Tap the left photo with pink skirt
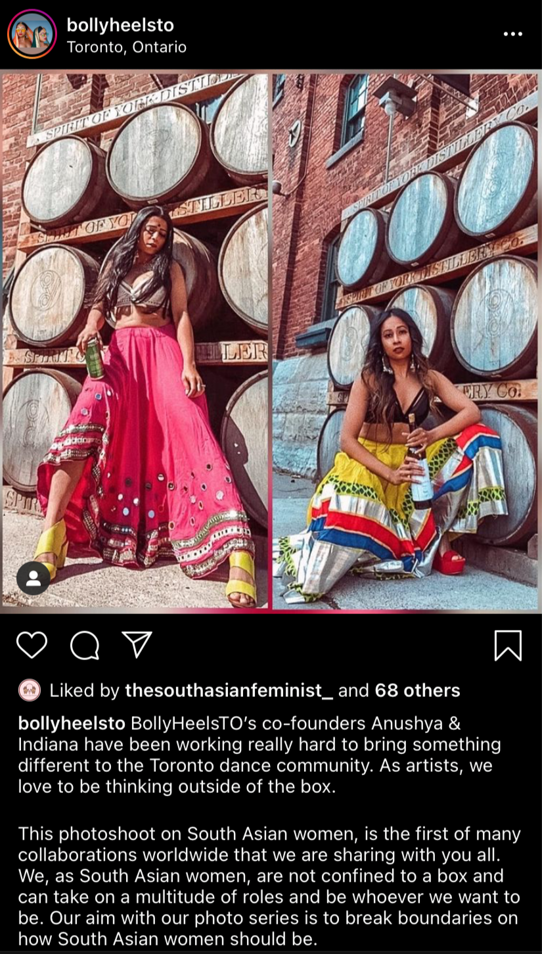This screenshot has width=542, height=954. tap(135, 341)
